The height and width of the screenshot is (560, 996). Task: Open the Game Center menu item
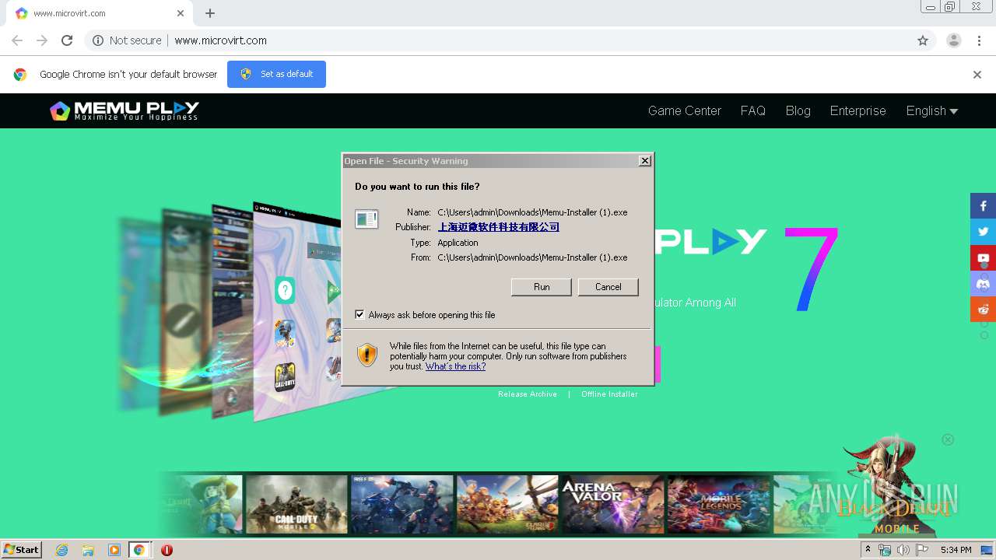[x=685, y=110]
